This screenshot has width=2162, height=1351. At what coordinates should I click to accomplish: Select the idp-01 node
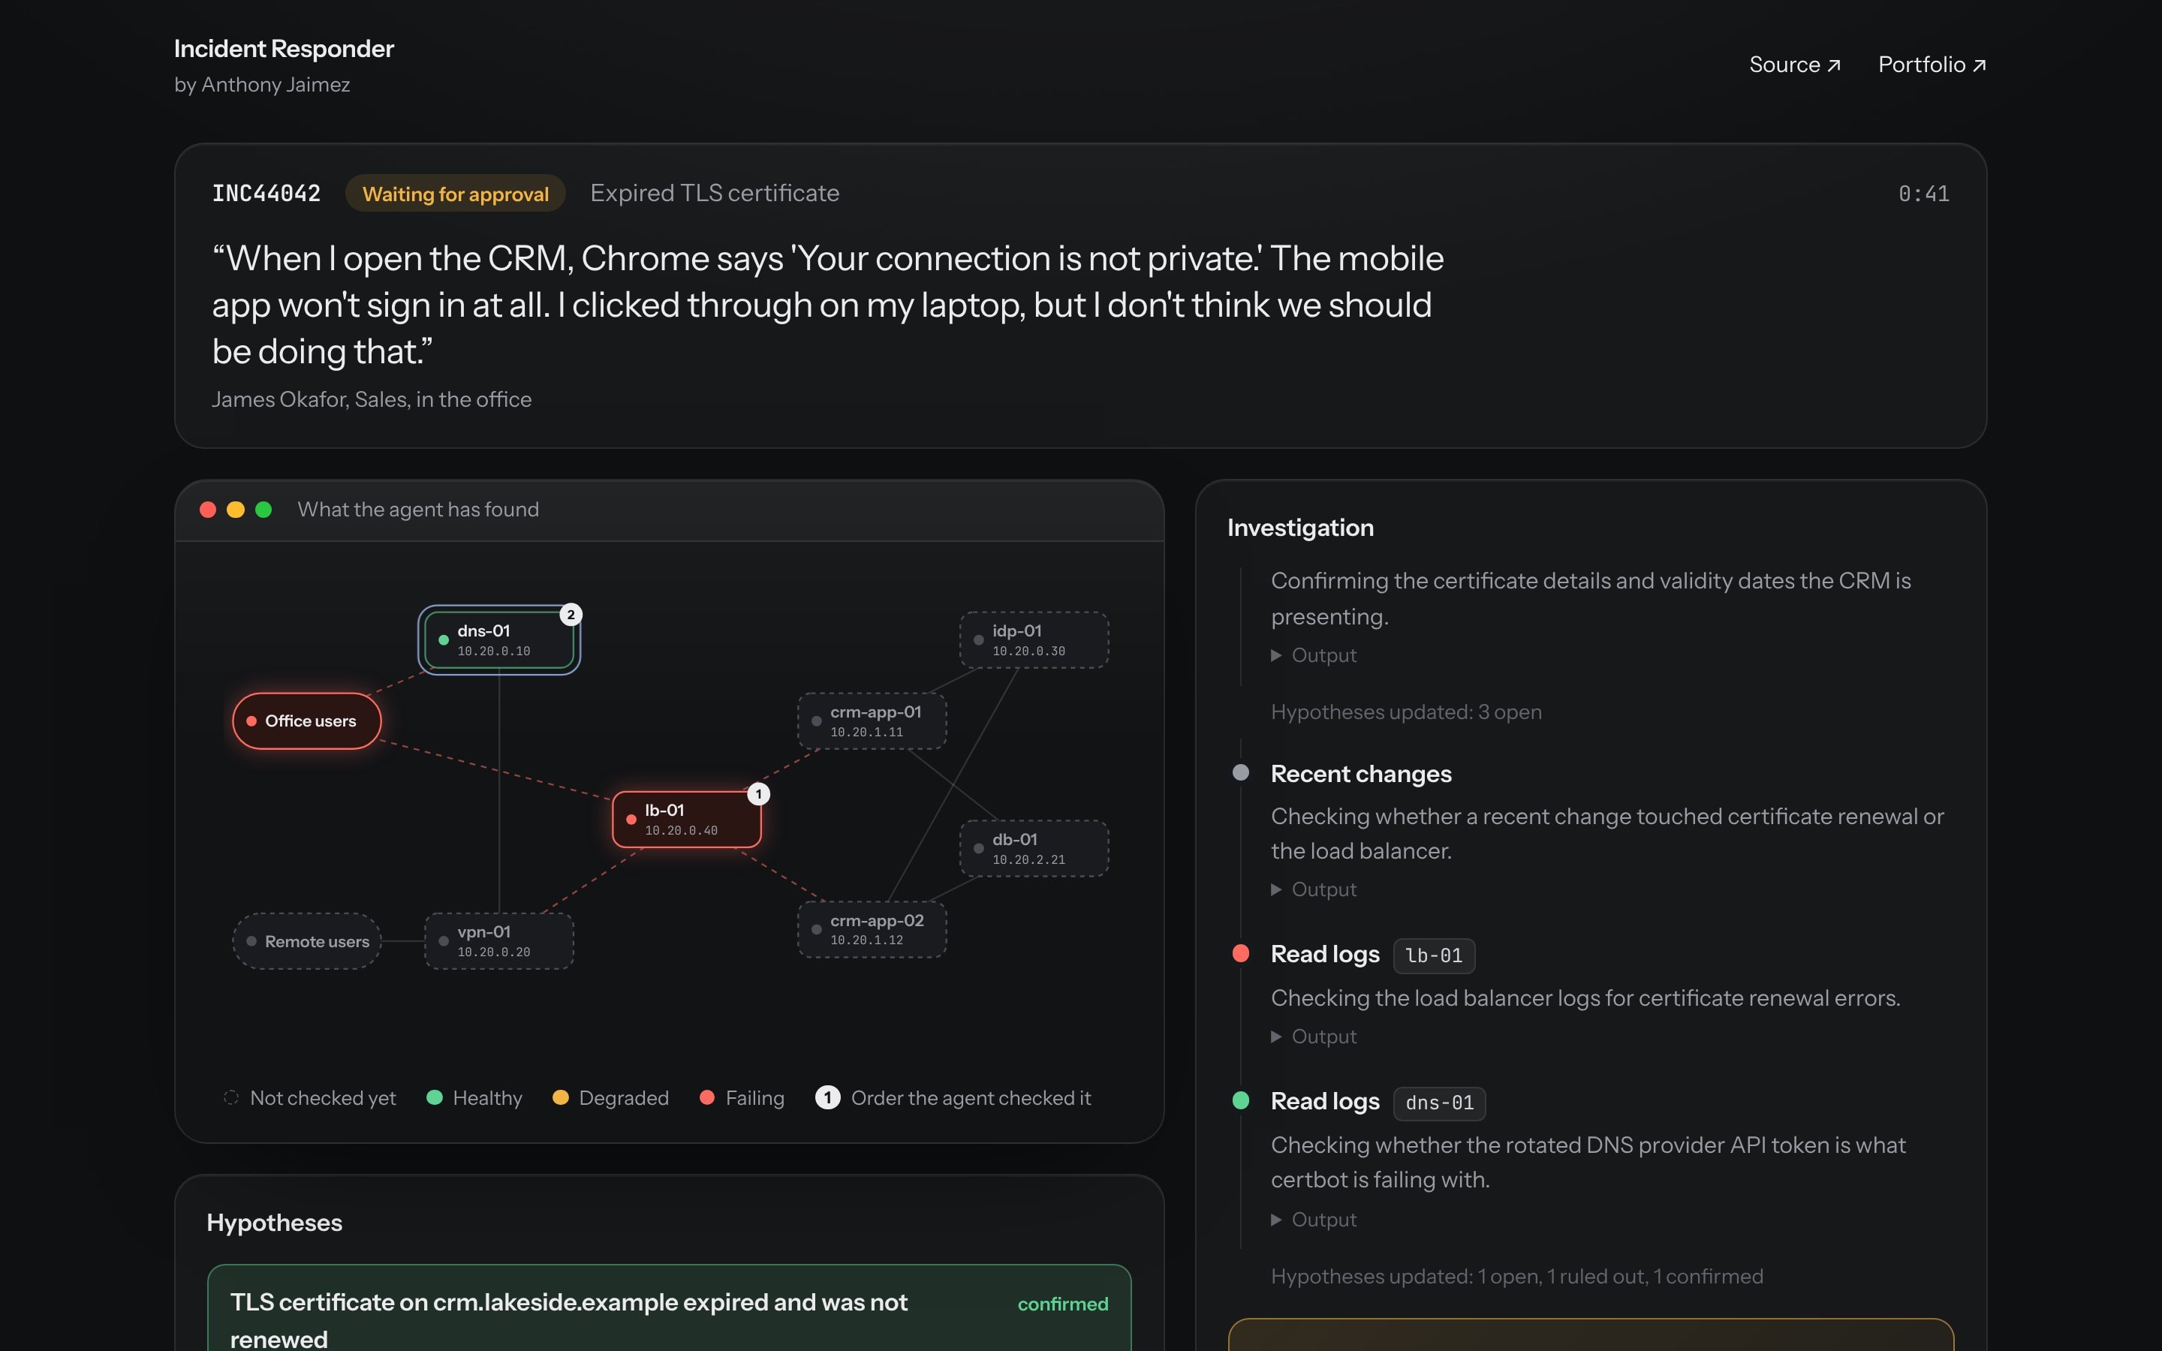point(1034,639)
